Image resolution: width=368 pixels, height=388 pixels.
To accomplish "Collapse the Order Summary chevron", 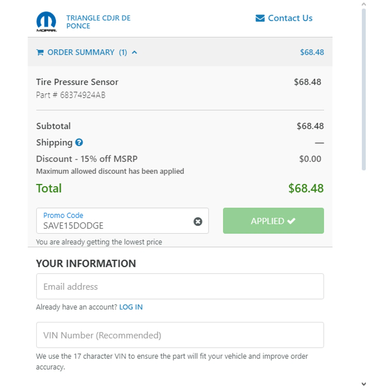I will pos(134,53).
